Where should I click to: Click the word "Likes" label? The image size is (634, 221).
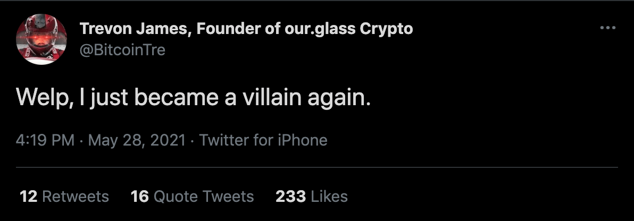(x=329, y=197)
